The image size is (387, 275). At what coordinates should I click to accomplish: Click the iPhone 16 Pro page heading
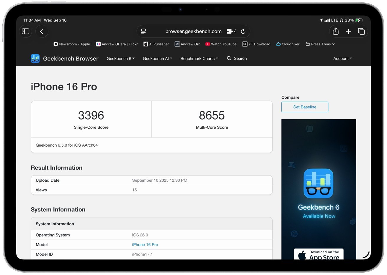[64, 87]
